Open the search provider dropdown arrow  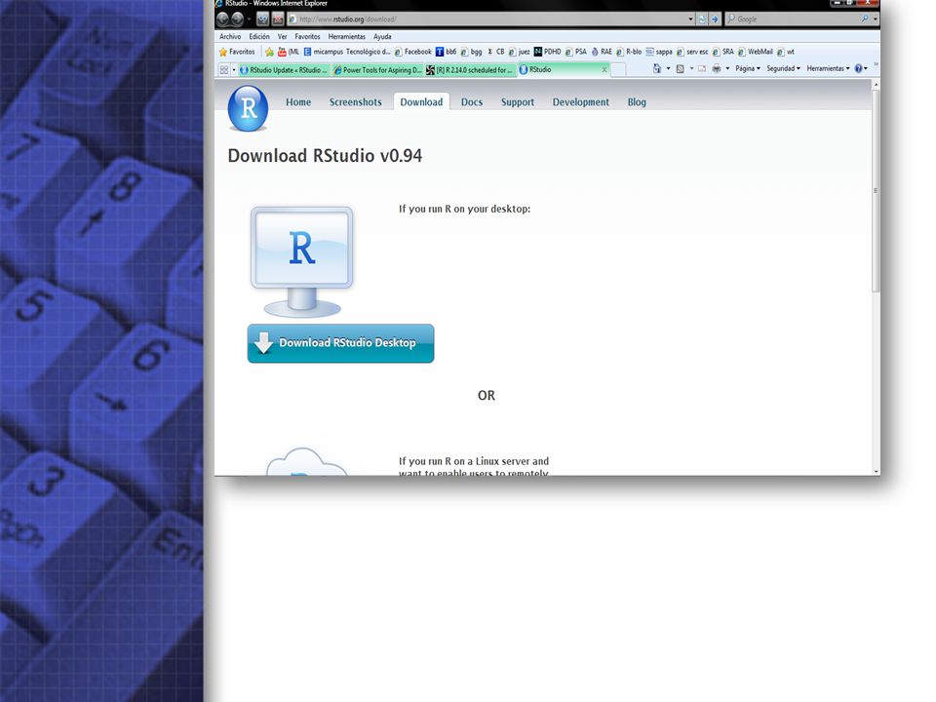[x=876, y=19]
